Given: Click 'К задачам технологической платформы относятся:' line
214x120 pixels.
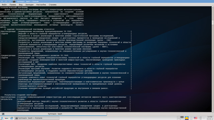Looking at the screenshot, I should [30, 29].
